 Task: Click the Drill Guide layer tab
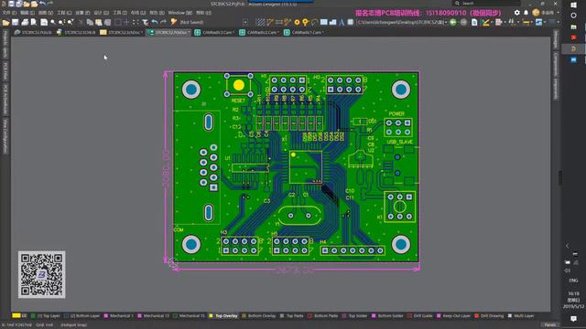click(420, 316)
